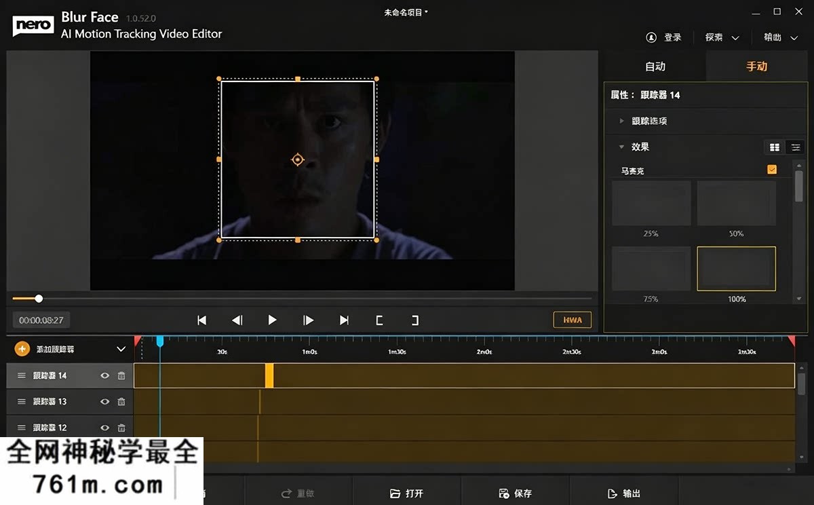The height and width of the screenshot is (505, 814).
Task: Delete 跟踪器 12 with trash icon
Action: click(121, 428)
